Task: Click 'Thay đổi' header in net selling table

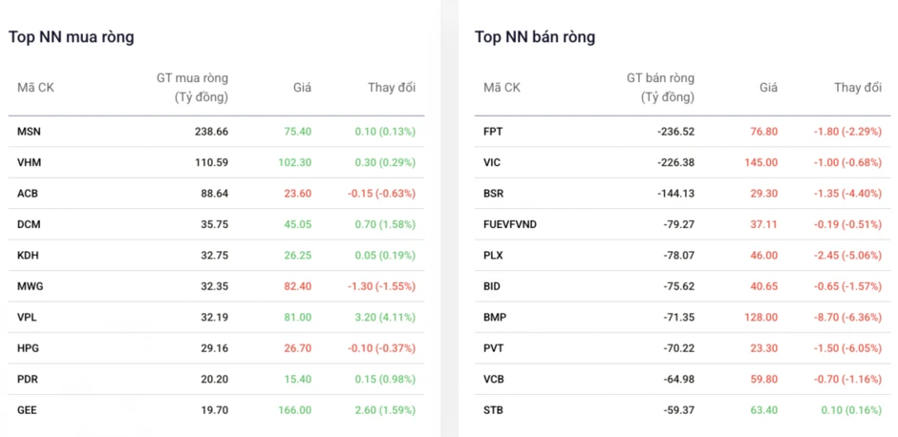Action: pyautogui.click(x=858, y=88)
